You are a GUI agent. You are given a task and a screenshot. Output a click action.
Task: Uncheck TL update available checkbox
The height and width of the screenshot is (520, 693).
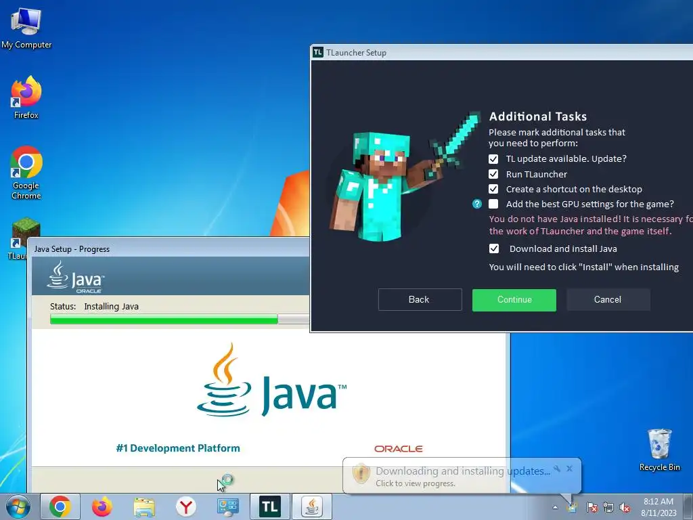coord(493,158)
